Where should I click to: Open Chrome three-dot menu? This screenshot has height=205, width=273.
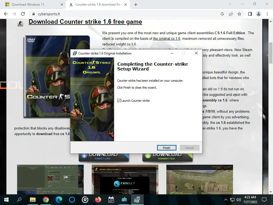(x=267, y=14)
